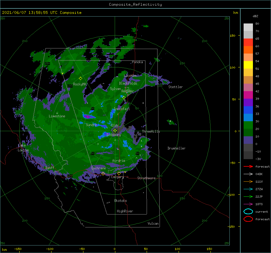This screenshot has height=253, width=271.
Task: Click the 04DK legend text
Action: [259, 174]
